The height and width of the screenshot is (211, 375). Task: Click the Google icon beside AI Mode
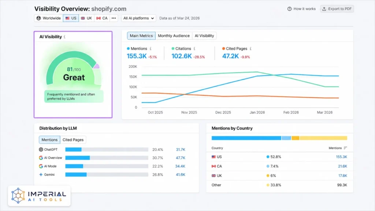[41, 166]
